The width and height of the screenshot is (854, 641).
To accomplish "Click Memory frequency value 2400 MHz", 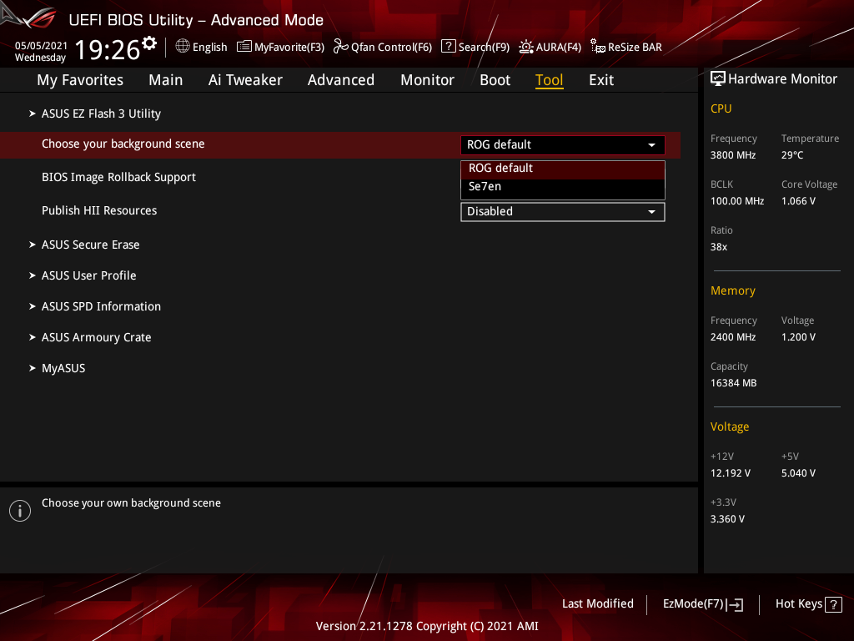I will click(732, 337).
